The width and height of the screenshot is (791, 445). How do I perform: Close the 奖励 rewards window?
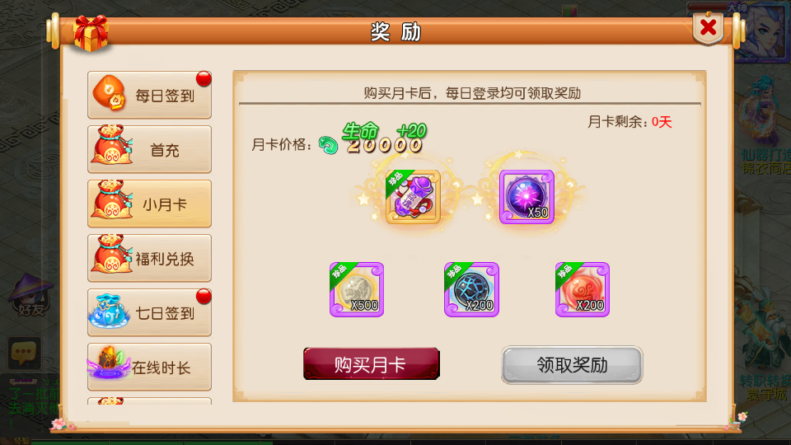click(709, 28)
